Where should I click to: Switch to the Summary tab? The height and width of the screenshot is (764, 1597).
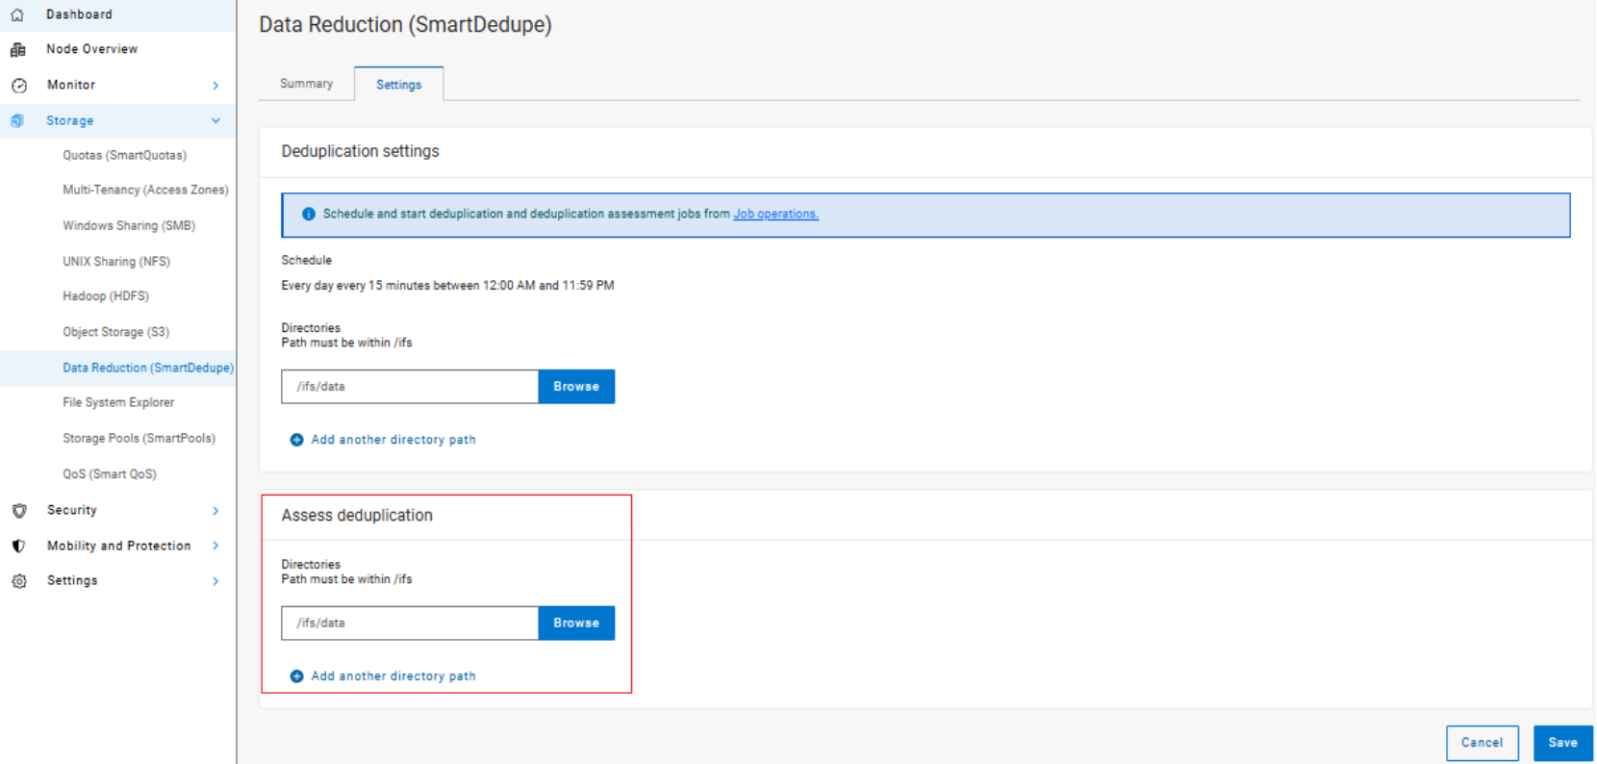point(307,84)
